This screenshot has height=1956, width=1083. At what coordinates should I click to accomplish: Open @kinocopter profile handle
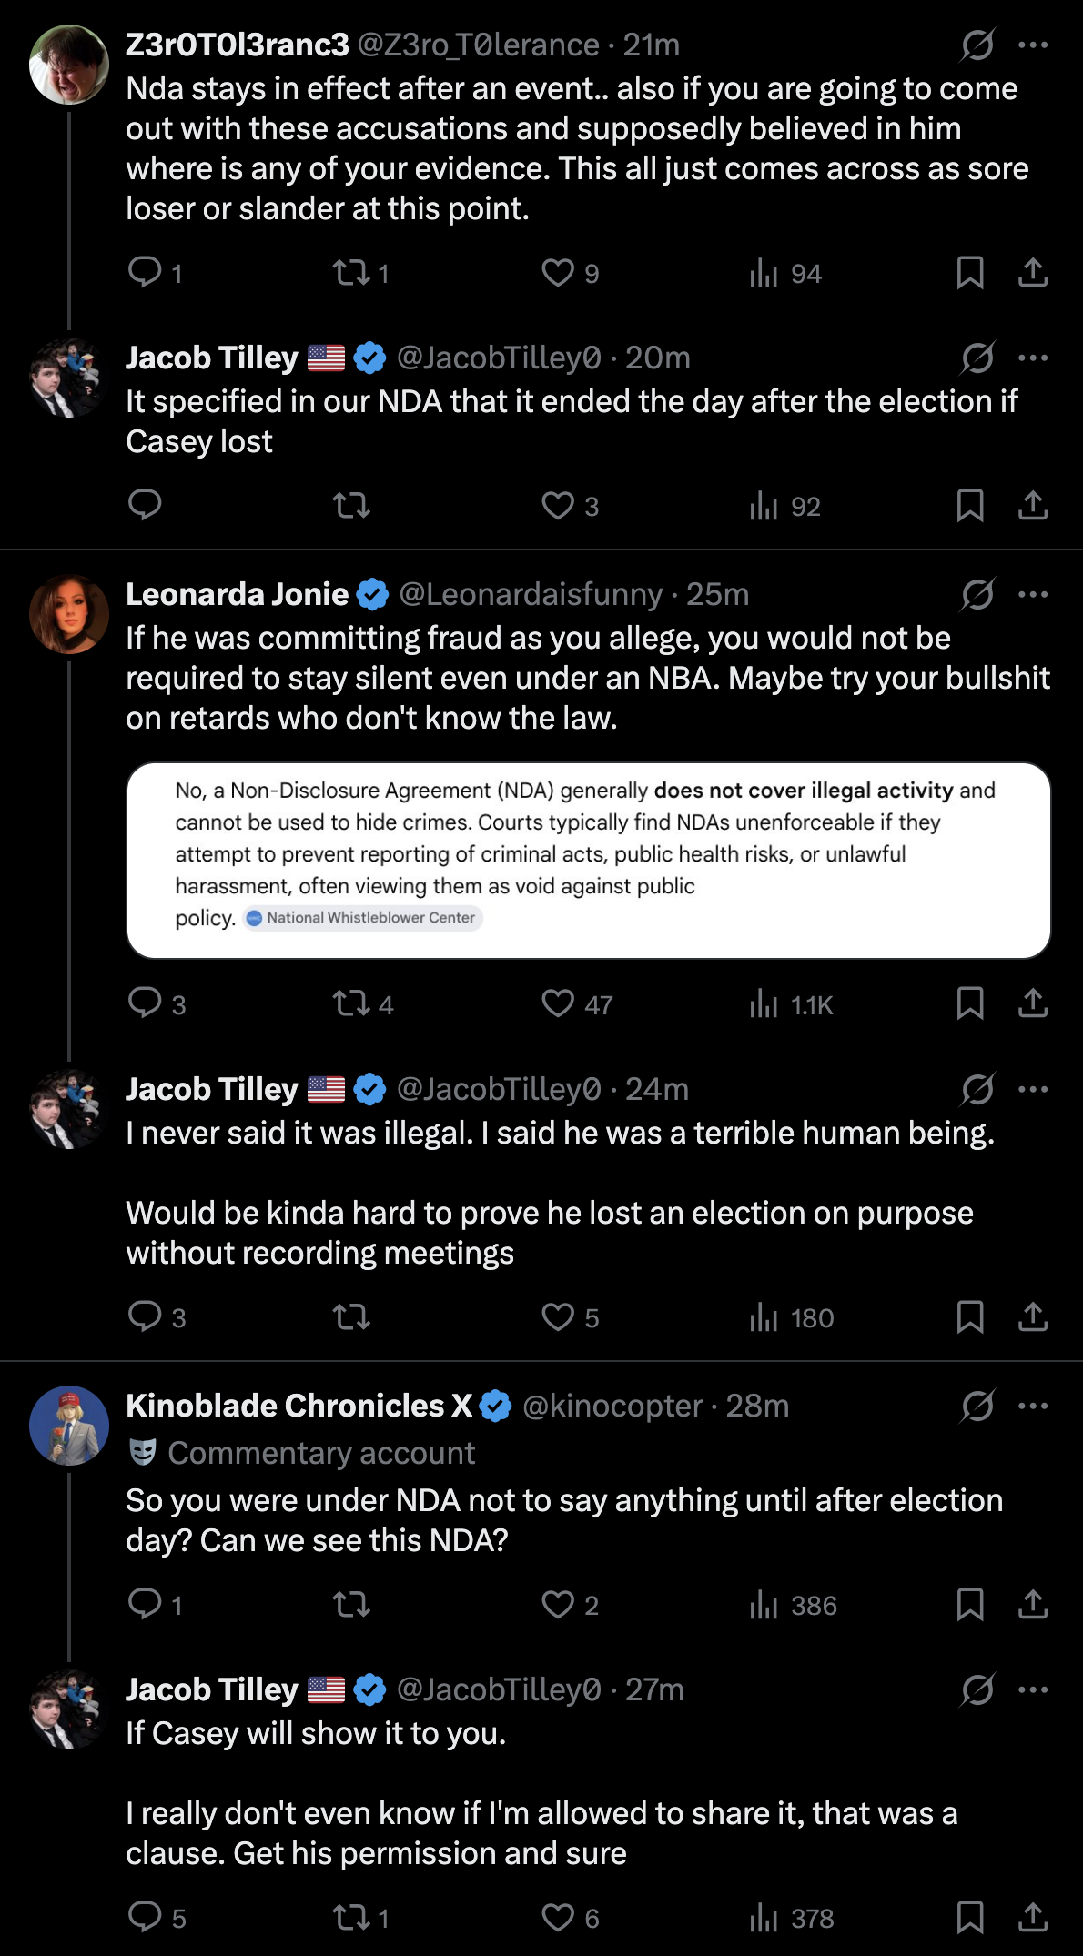pos(612,1406)
